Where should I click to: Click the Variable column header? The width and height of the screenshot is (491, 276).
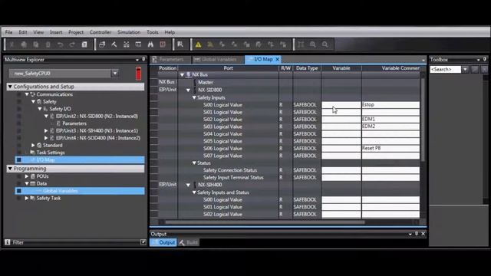click(x=341, y=68)
